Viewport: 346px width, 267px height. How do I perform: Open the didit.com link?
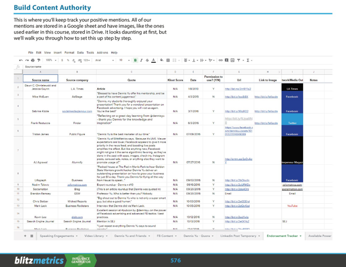(x=77, y=217)
